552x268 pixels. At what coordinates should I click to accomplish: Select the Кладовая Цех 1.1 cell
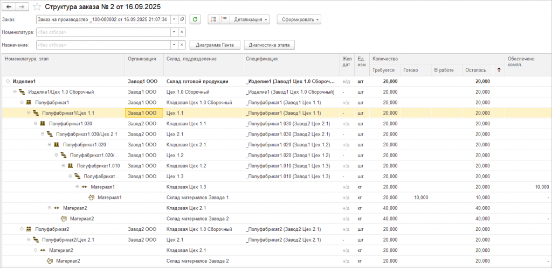pyautogui.click(x=203, y=124)
